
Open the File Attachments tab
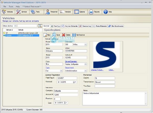pos(116,26)
